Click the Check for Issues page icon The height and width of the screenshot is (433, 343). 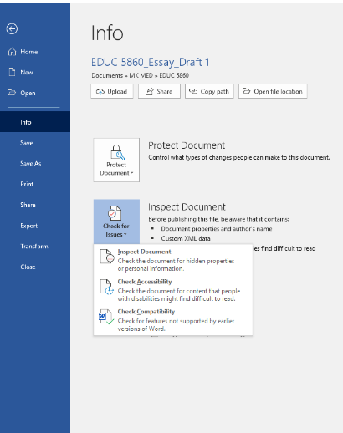[x=115, y=213]
